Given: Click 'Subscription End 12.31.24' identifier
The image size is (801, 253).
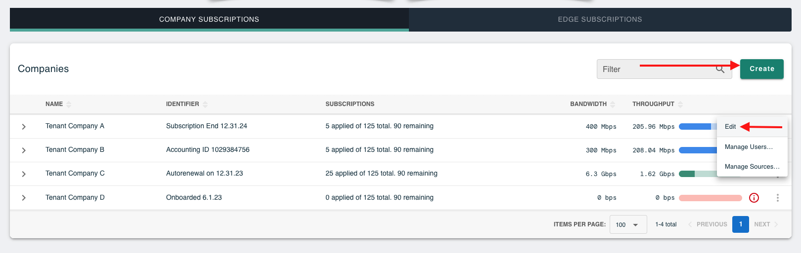Looking at the screenshot, I should pos(207,126).
